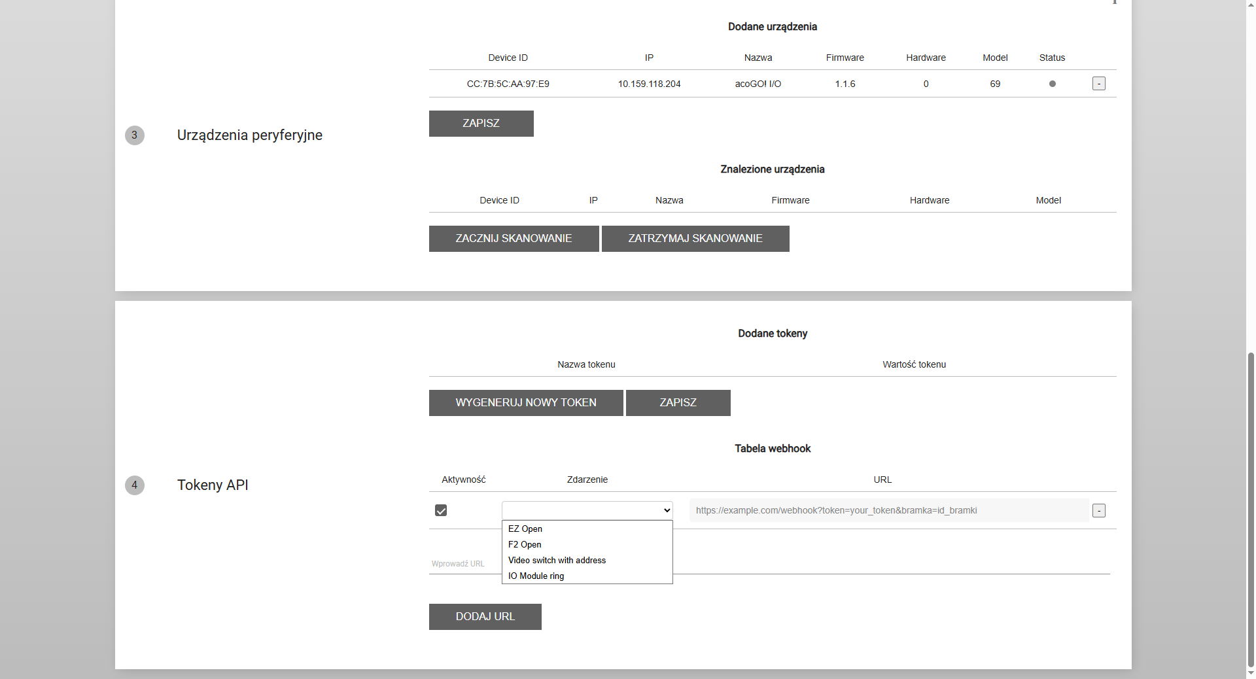
Task: Pick Video switch with address option
Action: [x=557, y=561]
